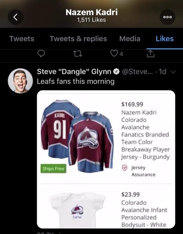
Task: Tap the reply speech bubble icon
Action: click(41, 54)
